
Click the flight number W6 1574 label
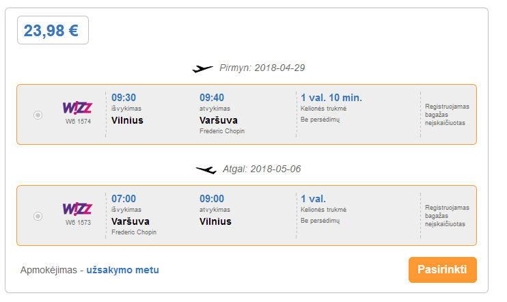pyautogui.click(x=78, y=122)
